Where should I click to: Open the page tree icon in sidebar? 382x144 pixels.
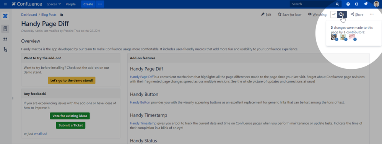point(5,50)
